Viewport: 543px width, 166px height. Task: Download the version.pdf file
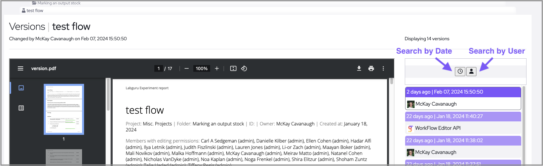tap(359, 68)
